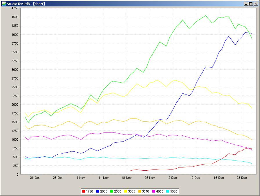Select the 2530 legend label

tap(118, 191)
